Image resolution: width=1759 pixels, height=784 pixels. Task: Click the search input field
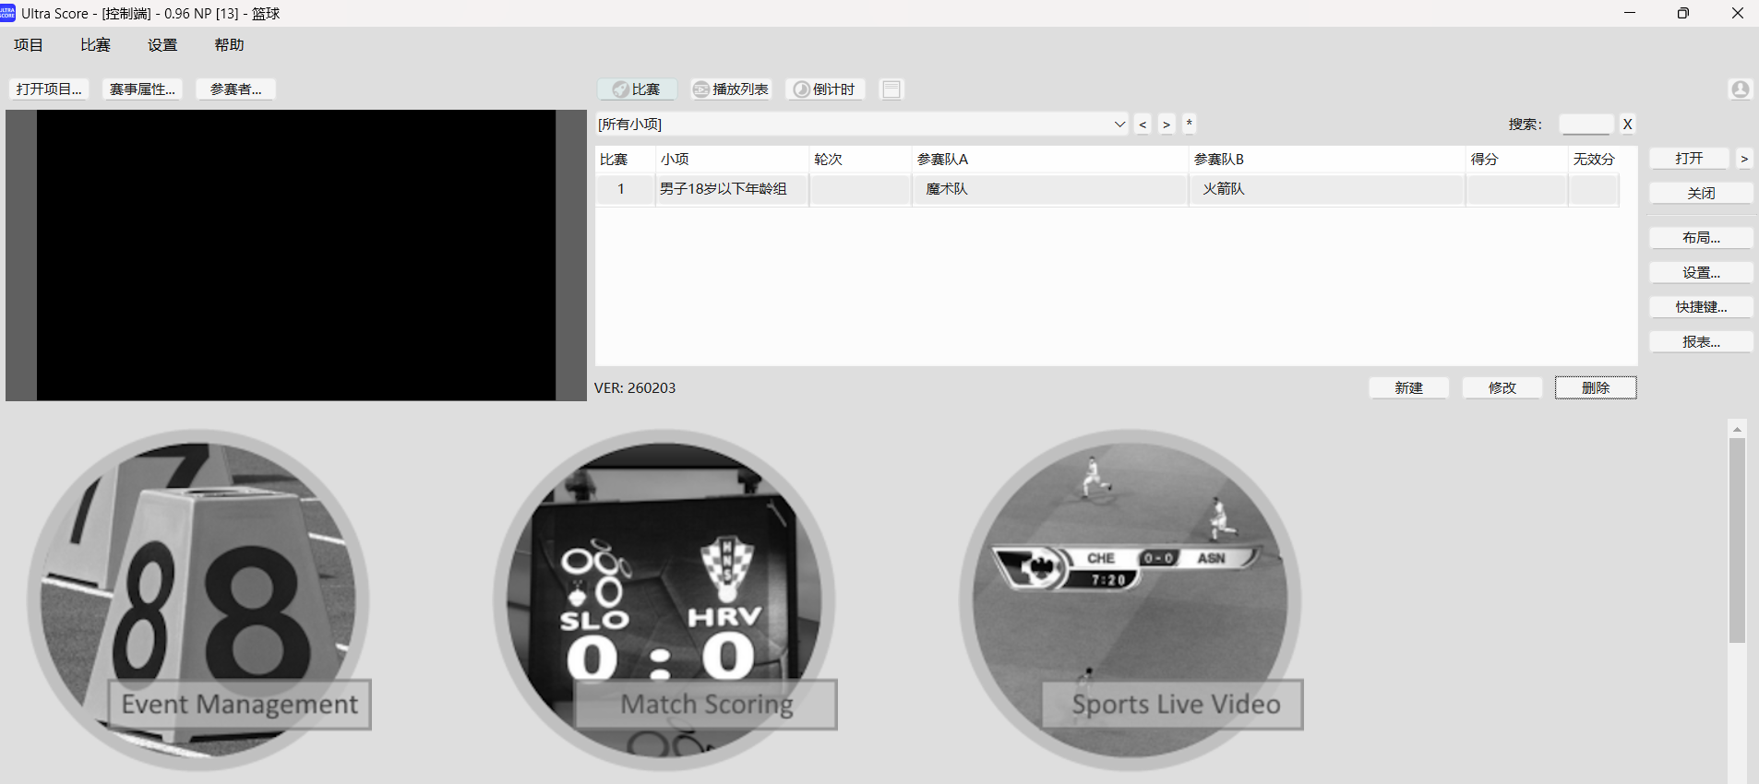tap(1585, 125)
